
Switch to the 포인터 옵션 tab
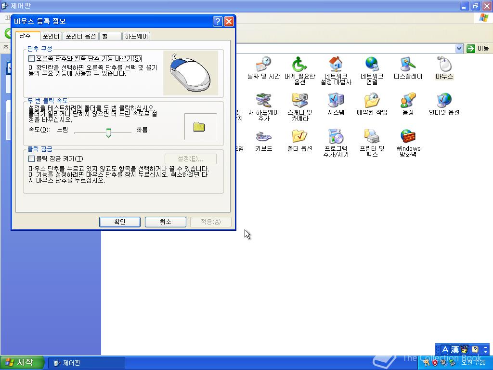click(x=80, y=36)
